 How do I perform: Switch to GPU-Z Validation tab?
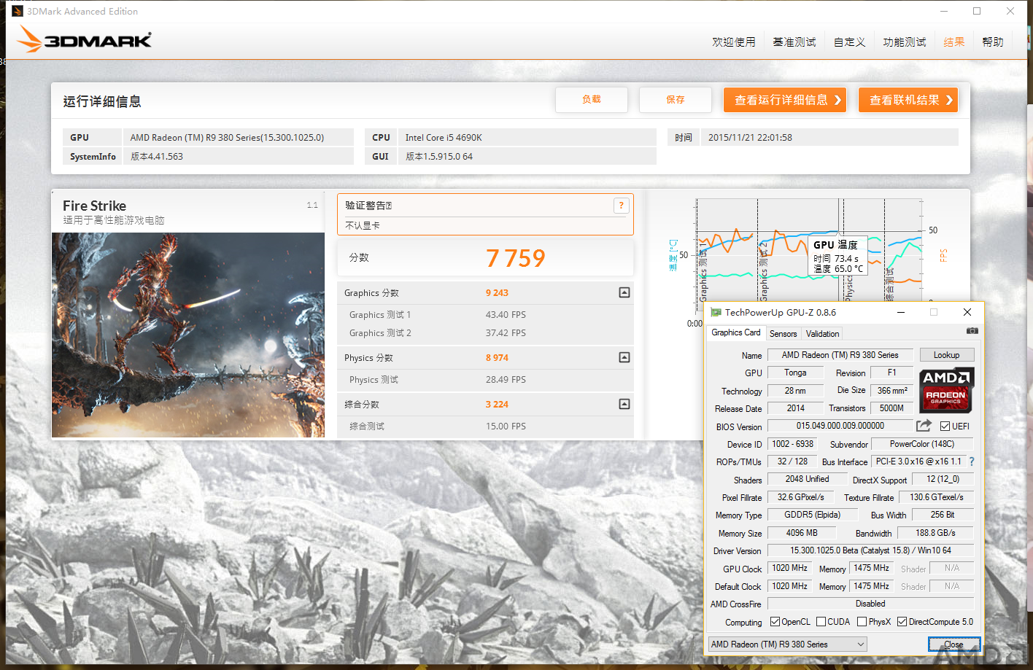(822, 334)
